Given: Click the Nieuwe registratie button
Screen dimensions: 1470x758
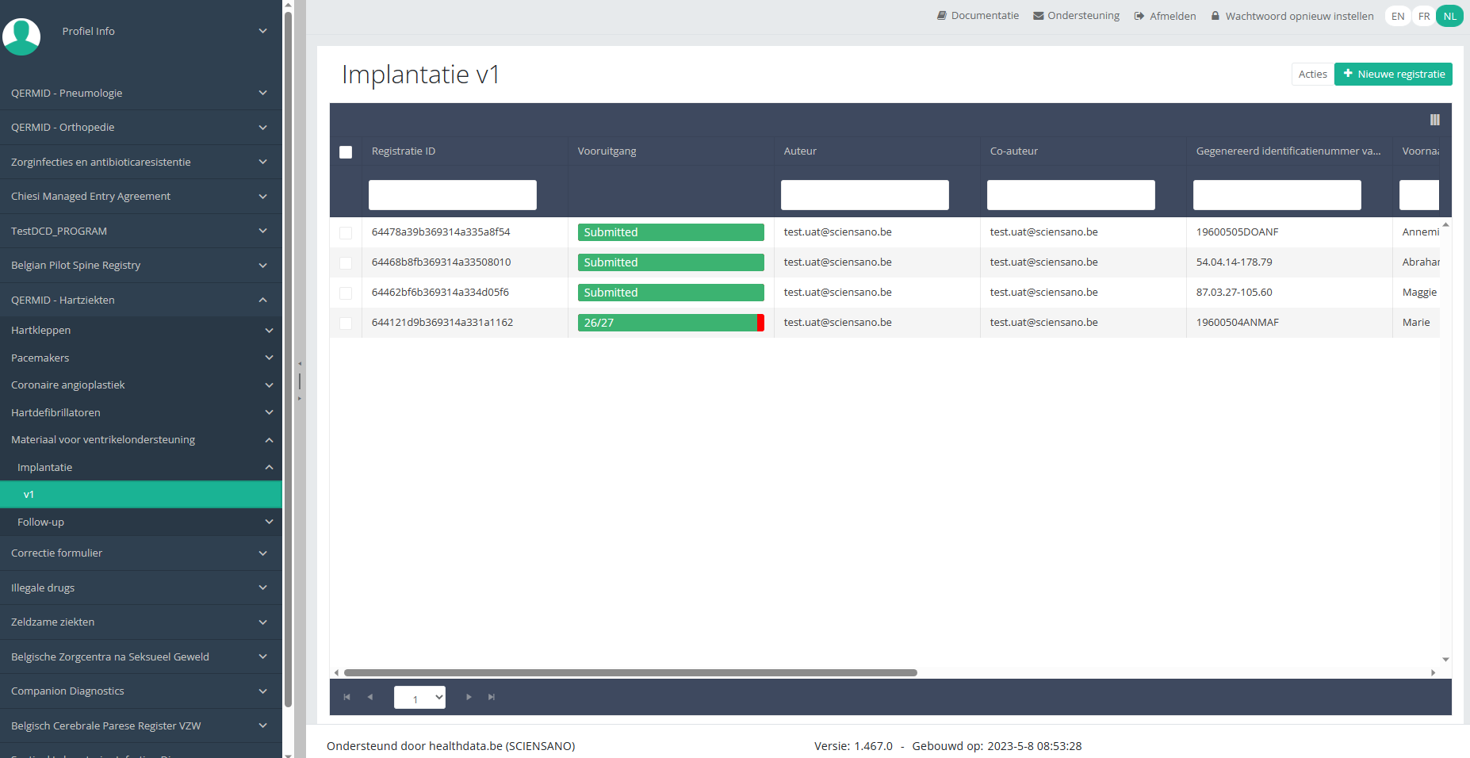Looking at the screenshot, I should click(1393, 74).
